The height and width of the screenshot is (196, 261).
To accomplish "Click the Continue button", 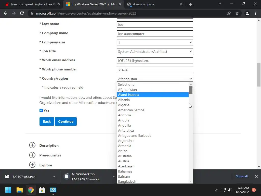I will tap(66, 121).
